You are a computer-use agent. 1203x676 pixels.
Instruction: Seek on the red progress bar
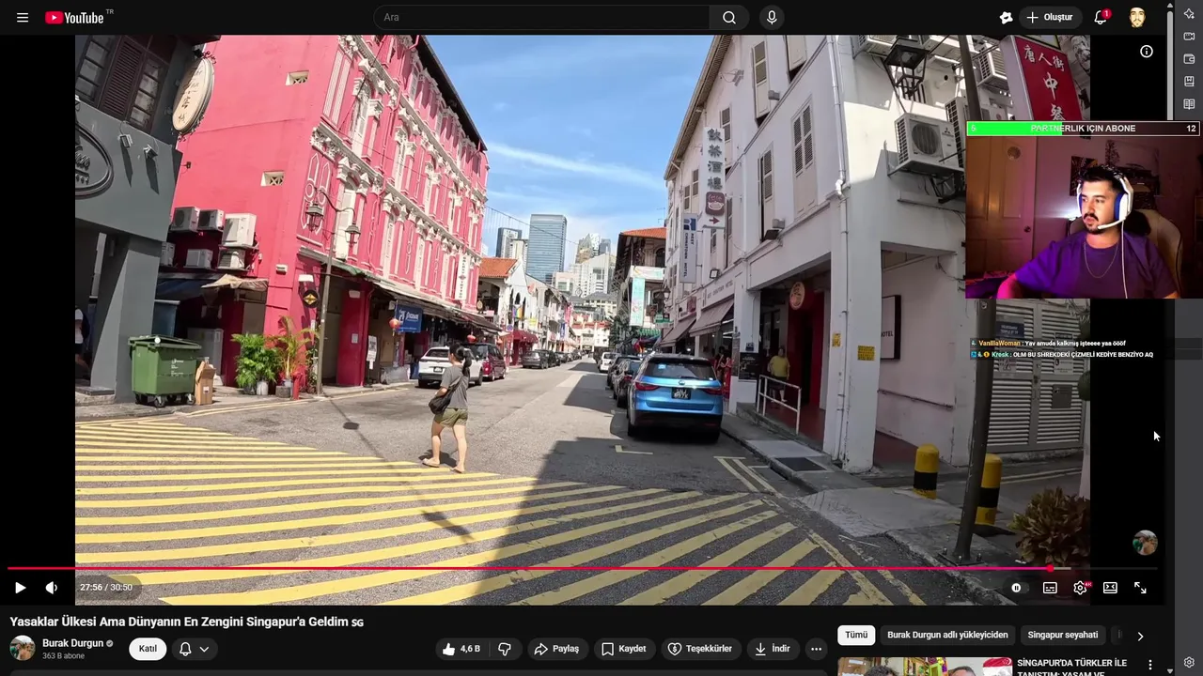583,568
